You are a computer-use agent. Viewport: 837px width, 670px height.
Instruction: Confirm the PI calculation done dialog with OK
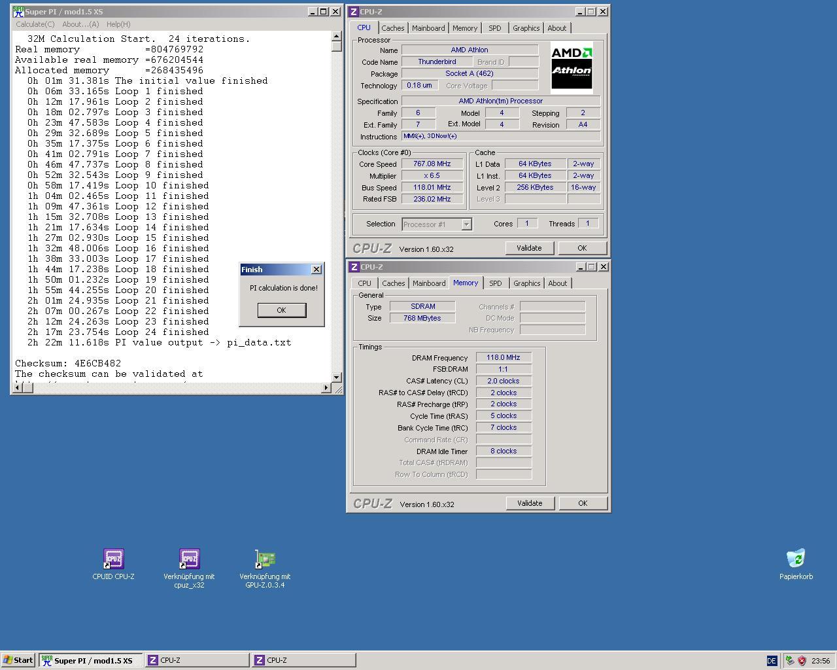click(281, 310)
